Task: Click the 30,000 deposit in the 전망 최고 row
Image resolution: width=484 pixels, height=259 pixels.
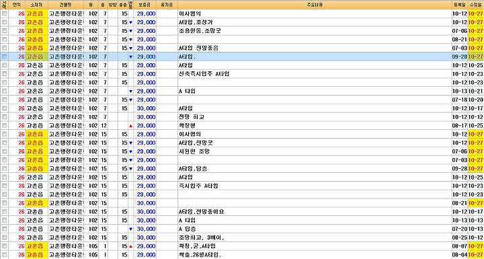Action: (x=147, y=117)
